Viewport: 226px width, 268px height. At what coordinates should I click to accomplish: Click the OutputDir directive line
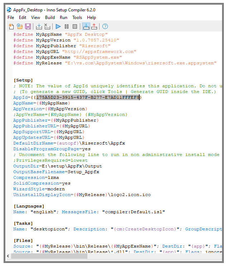coord(57,166)
